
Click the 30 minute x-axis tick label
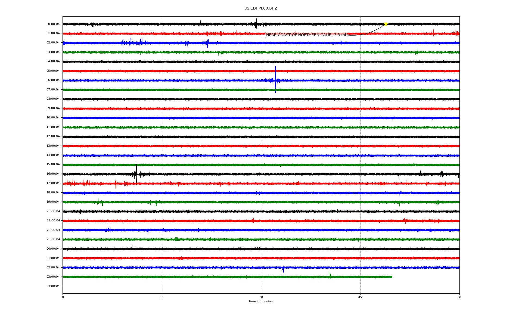261,297
